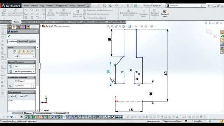Select the Polygon sketch tool
224x126 pixels.
(32, 17)
